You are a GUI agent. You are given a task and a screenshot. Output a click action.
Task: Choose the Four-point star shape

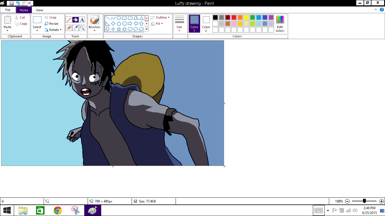click(113, 29)
